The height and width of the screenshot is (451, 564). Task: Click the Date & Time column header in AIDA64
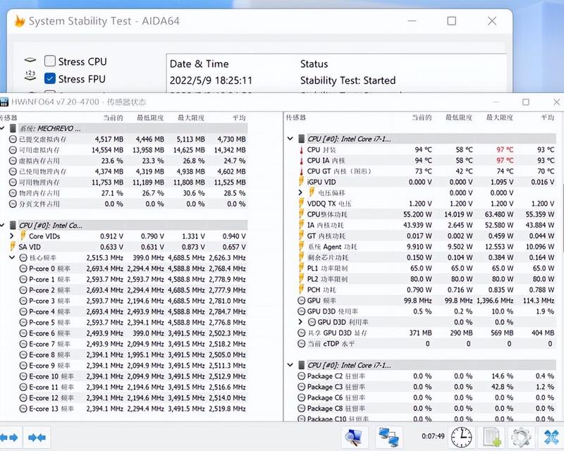click(x=199, y=63)
